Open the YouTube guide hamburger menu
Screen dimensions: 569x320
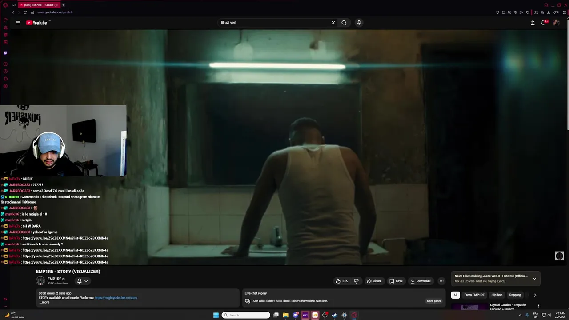coord(18,23)
